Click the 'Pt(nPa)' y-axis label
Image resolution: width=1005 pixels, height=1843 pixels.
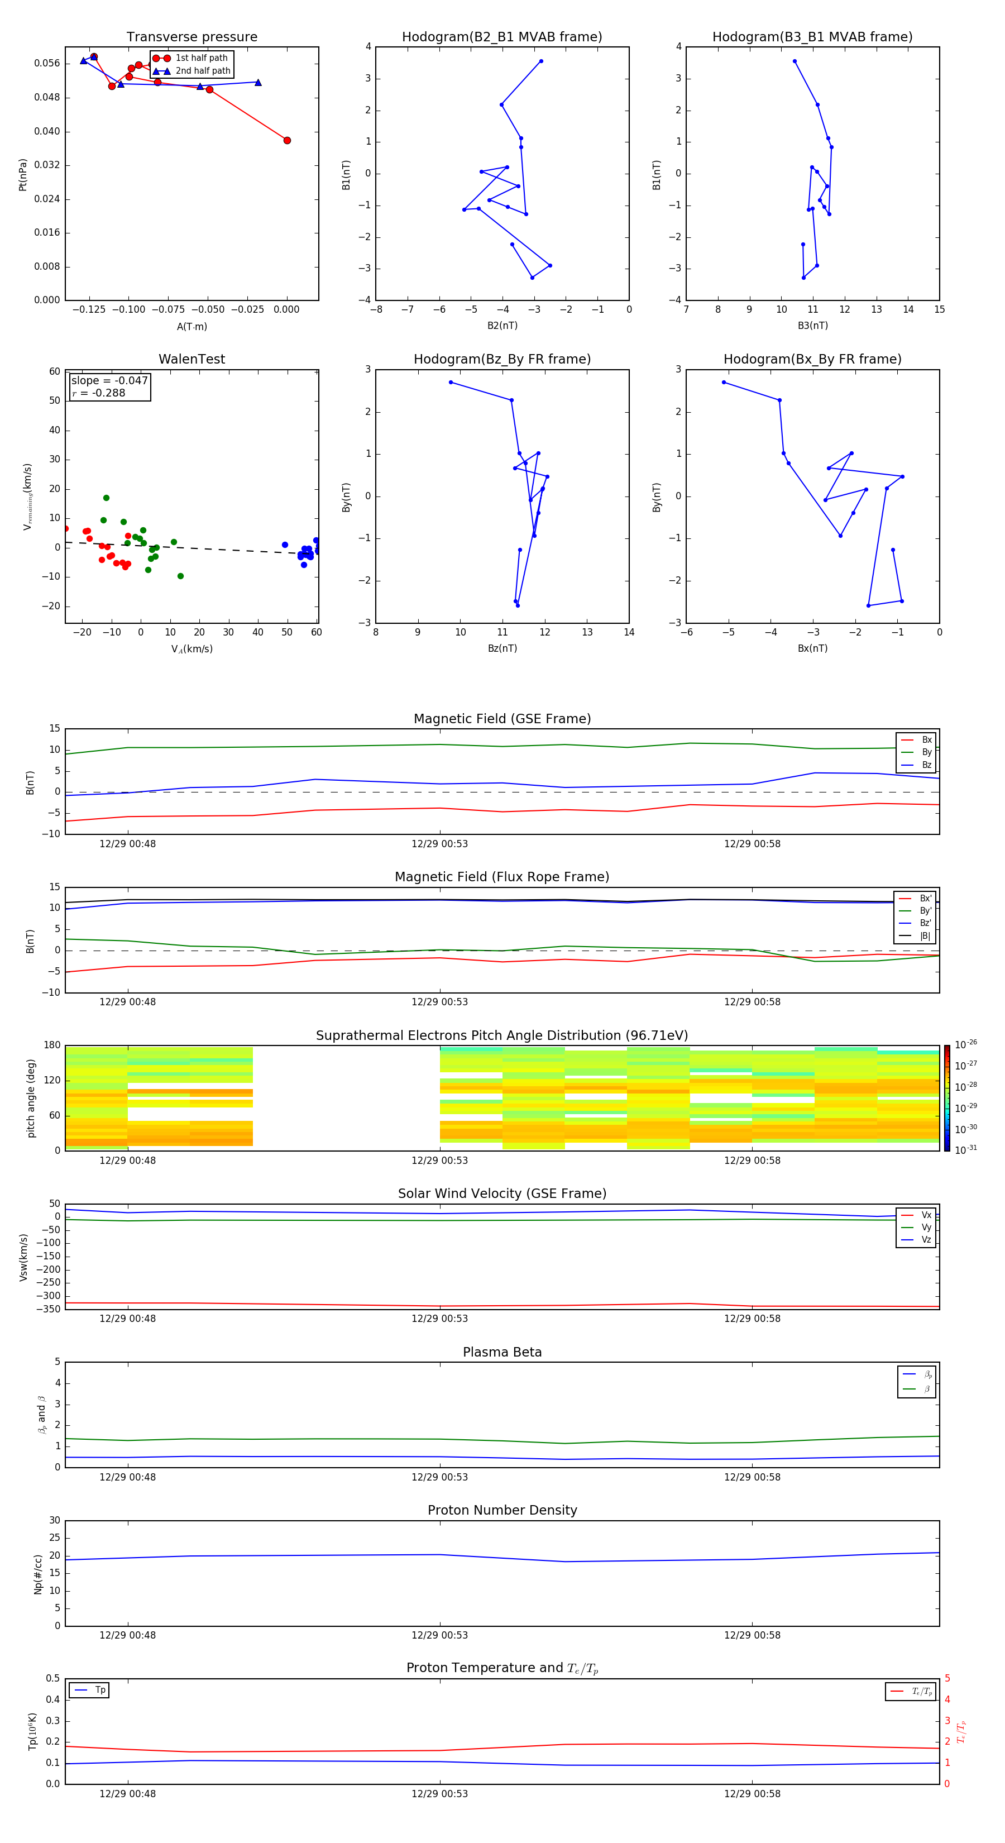coord(23,175)
